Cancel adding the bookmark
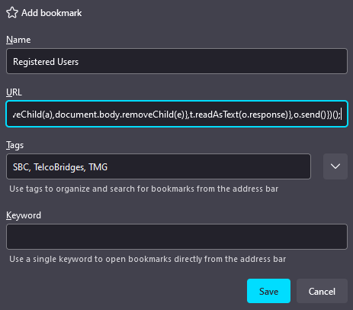353x310 pixels. pos(322,291)
